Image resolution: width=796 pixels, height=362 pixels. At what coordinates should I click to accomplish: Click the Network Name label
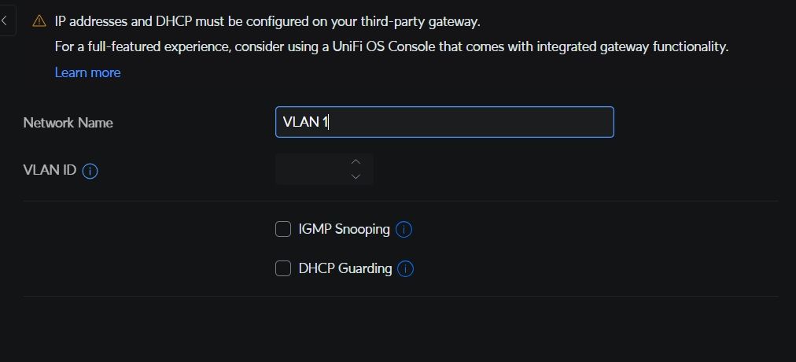68,123
